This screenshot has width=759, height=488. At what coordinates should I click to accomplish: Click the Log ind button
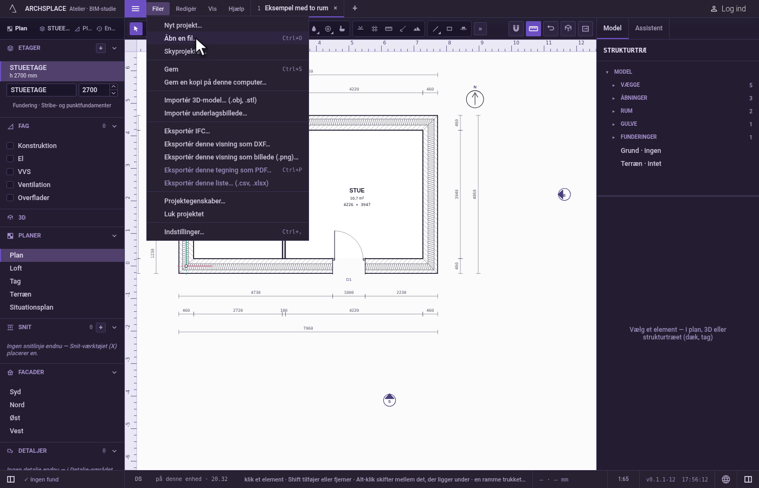pos(728,9)
